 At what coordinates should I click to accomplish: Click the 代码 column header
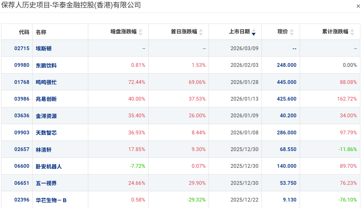24,32
